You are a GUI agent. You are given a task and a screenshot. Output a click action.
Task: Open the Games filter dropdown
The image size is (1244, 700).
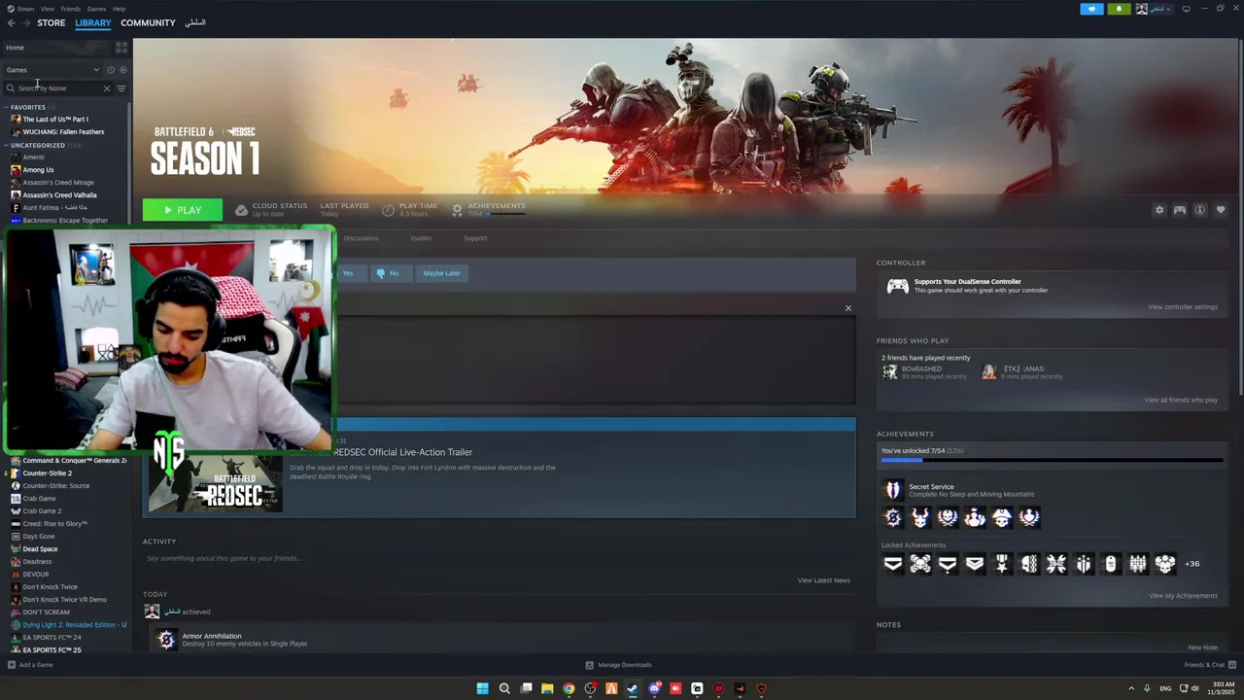(x=52, y=70)
